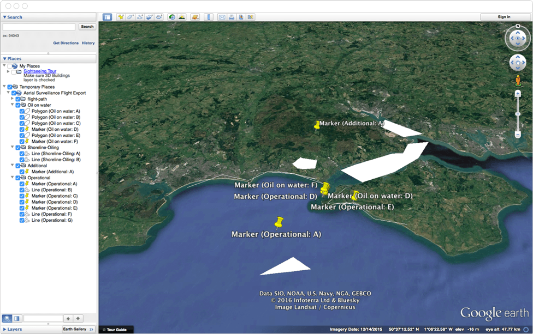
Task: Click the zoom out minus button
Action: (x=518, y=135)
